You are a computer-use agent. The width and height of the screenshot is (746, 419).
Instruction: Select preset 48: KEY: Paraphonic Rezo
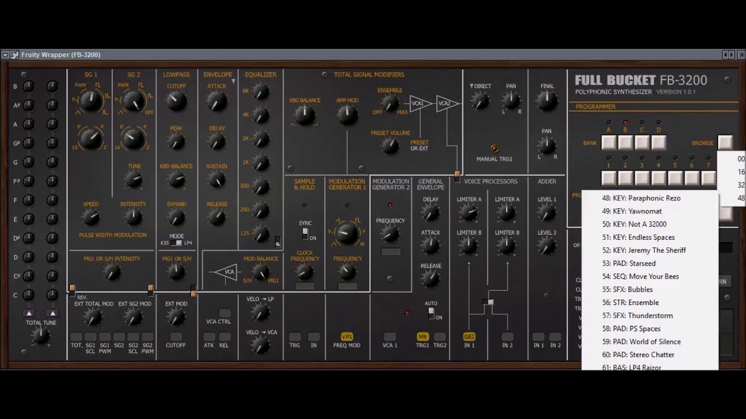tap(650, 198)
